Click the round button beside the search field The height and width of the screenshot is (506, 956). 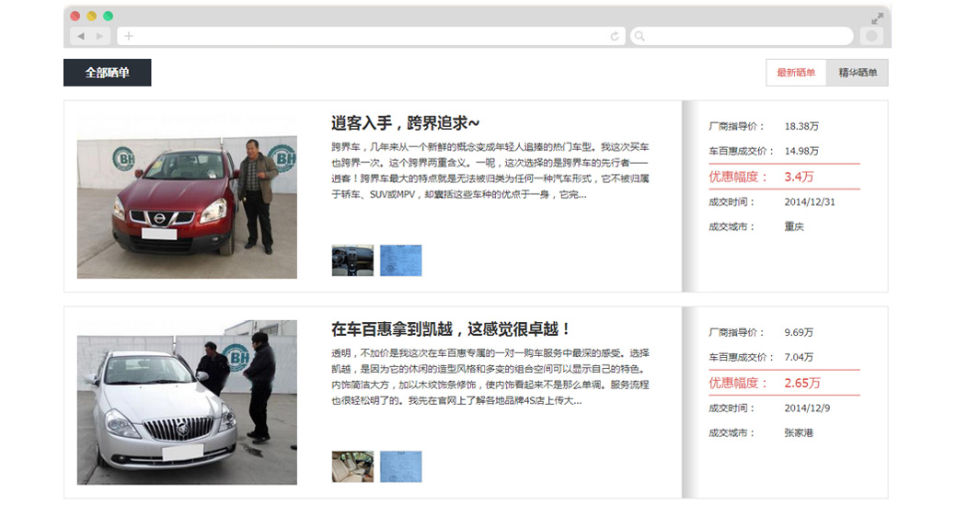(x=872, y=36)
